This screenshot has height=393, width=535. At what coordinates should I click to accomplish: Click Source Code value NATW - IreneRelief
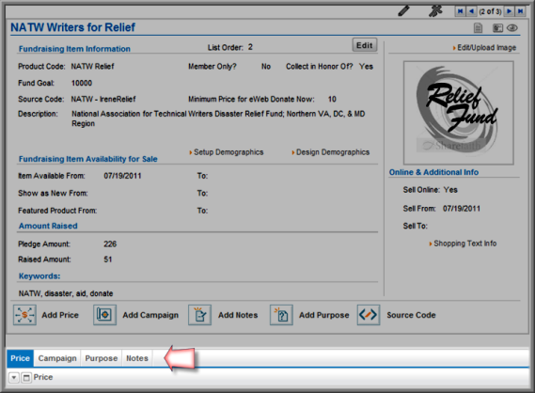click(103, 100)
